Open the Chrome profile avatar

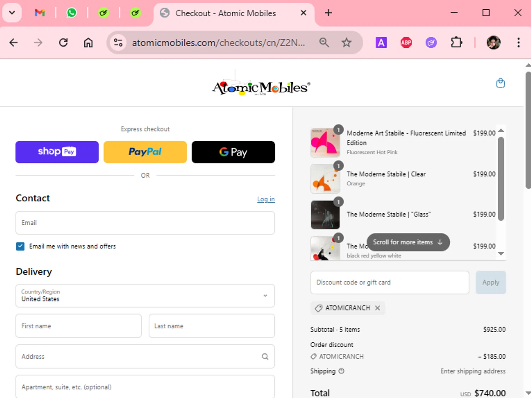point(493,43)
